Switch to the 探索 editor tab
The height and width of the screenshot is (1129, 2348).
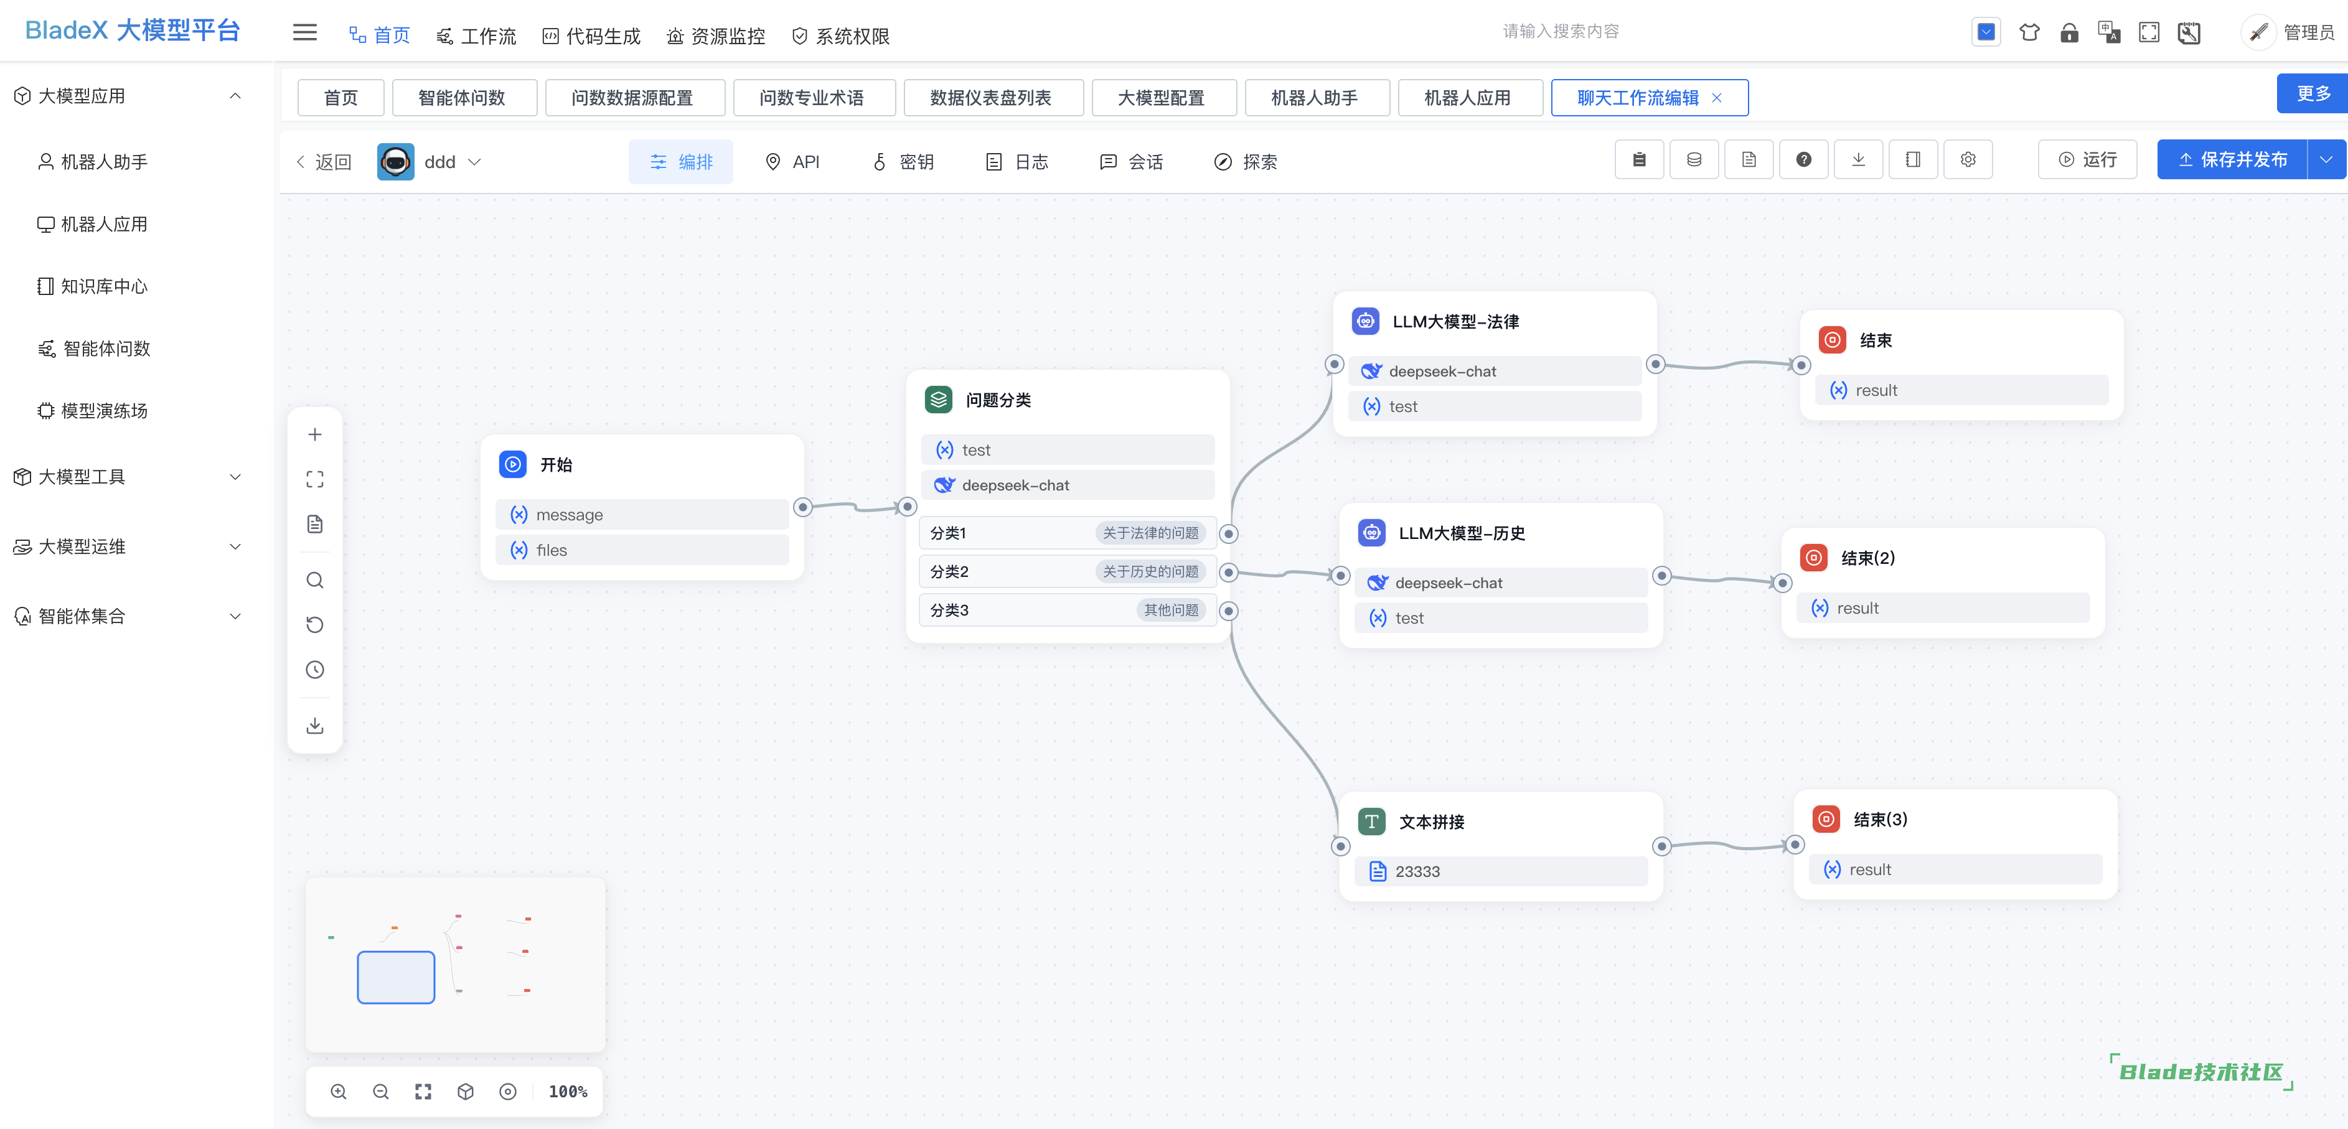[x=1245, y=162]
